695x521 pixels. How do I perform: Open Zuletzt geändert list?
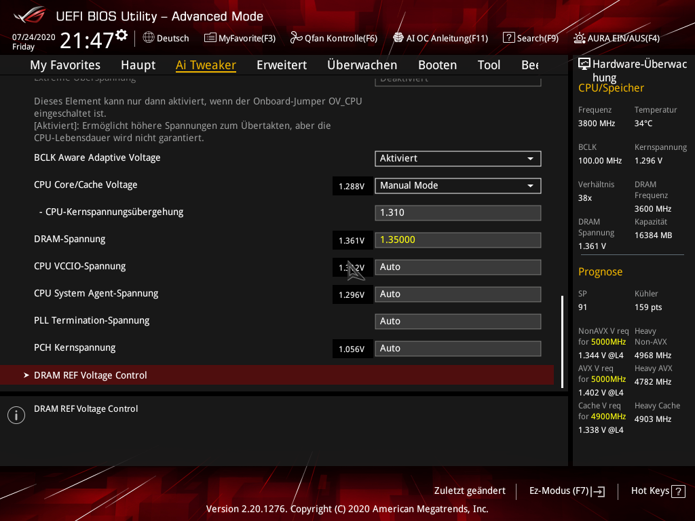click(x=470, y=491)
